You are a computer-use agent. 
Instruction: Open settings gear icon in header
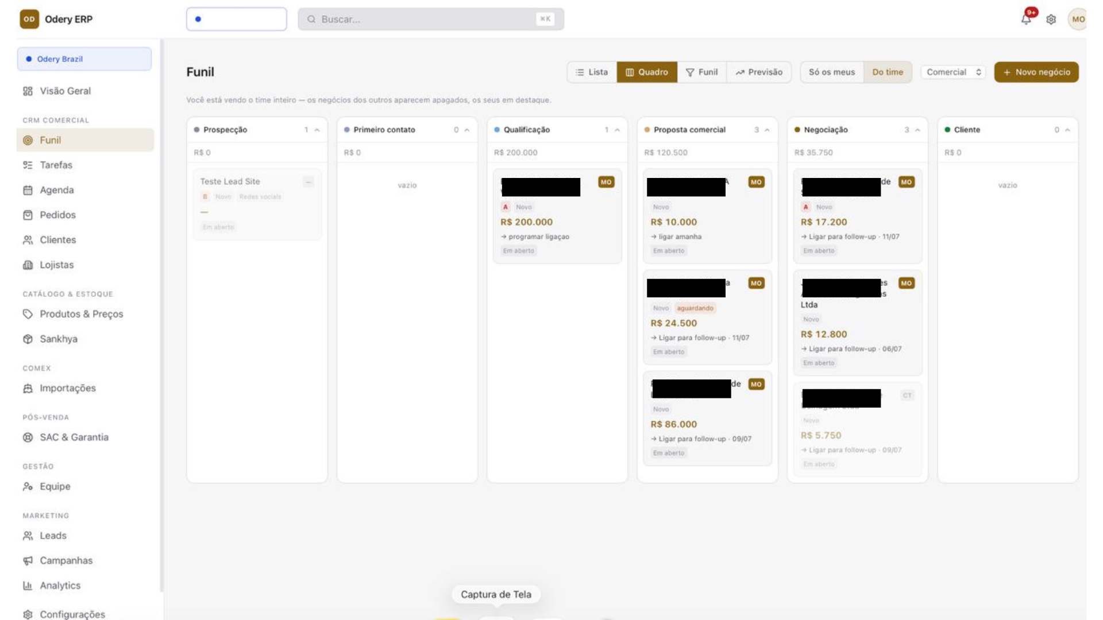(1051, 20)
